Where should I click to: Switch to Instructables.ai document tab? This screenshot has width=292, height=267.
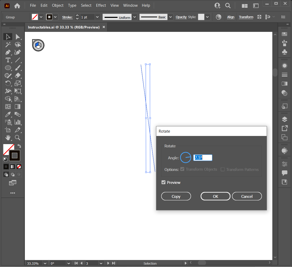[64, 27]
